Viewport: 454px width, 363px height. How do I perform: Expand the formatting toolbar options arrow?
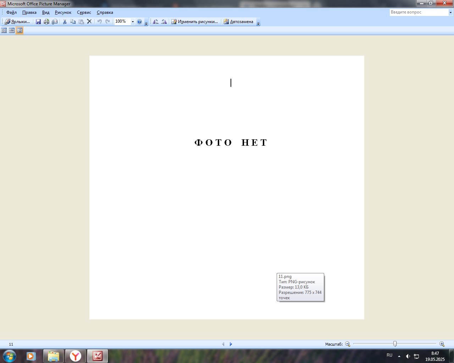pyautogui.click(x=258, y=22)
